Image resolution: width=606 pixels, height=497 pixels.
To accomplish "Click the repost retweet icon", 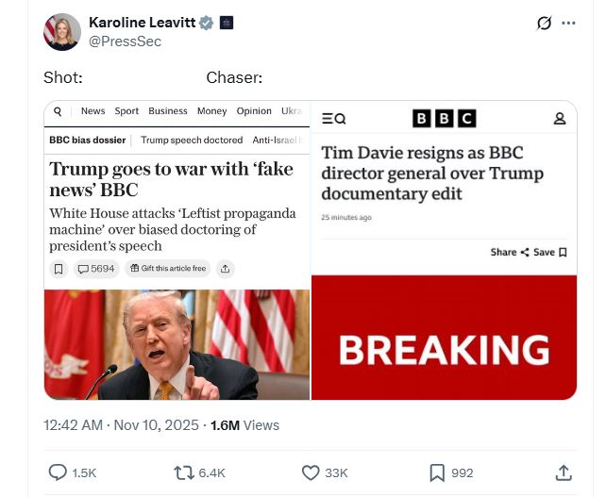I will (184, 472).
